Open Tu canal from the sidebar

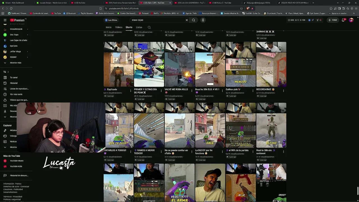click(x=14, y=77)
